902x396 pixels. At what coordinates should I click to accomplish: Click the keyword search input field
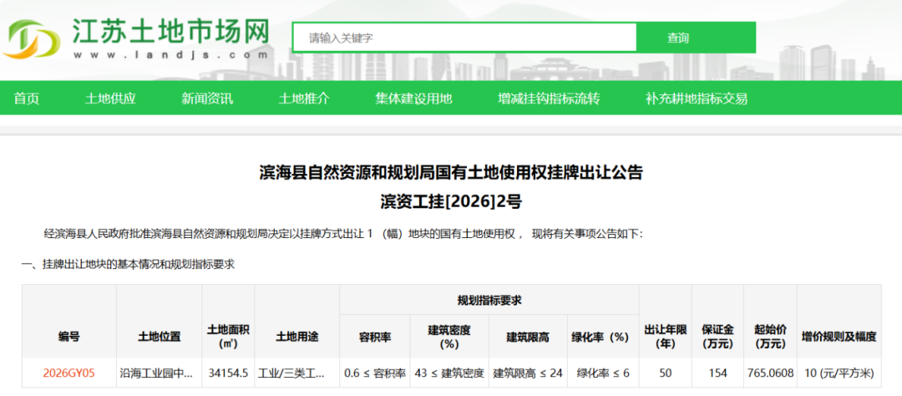pos(464,38)
